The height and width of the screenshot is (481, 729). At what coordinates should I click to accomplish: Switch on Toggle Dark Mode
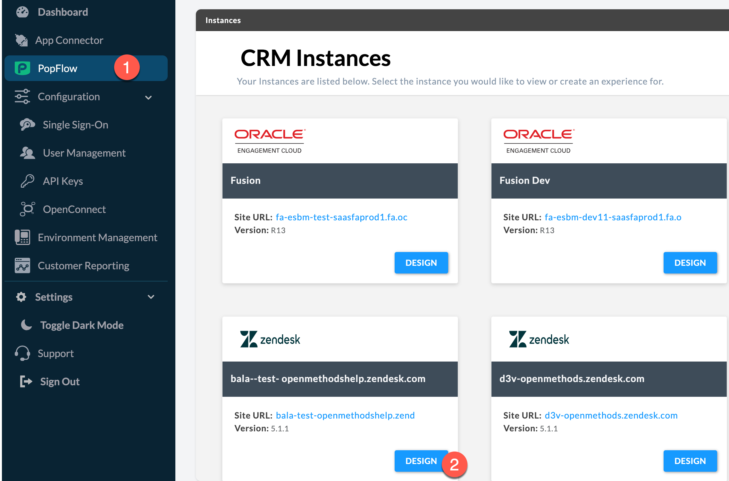[82, 325]
